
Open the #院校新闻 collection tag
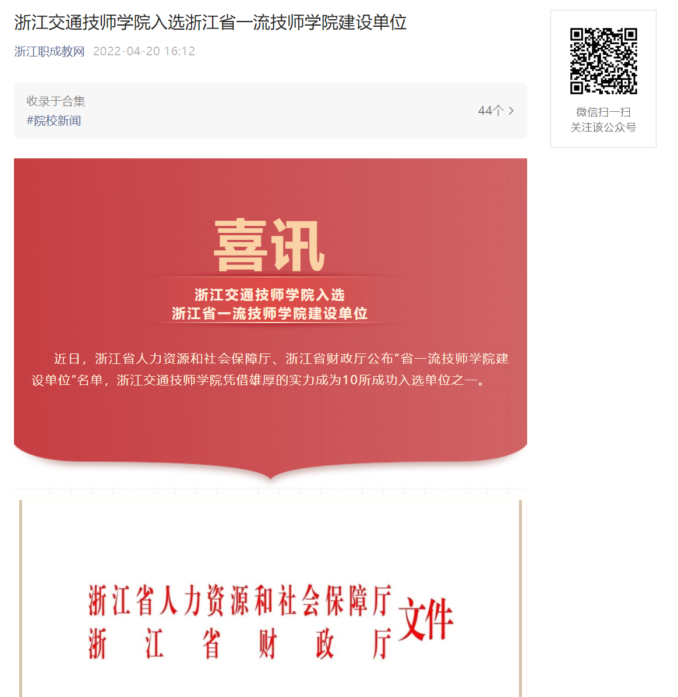pos(54,121)
